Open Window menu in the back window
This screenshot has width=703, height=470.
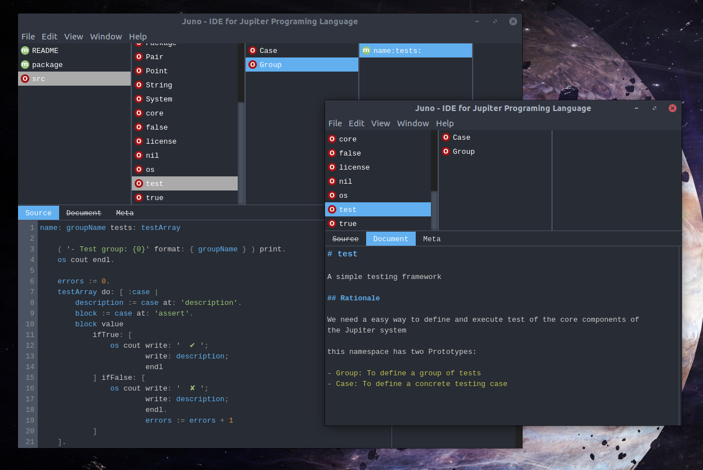(106, 37)
